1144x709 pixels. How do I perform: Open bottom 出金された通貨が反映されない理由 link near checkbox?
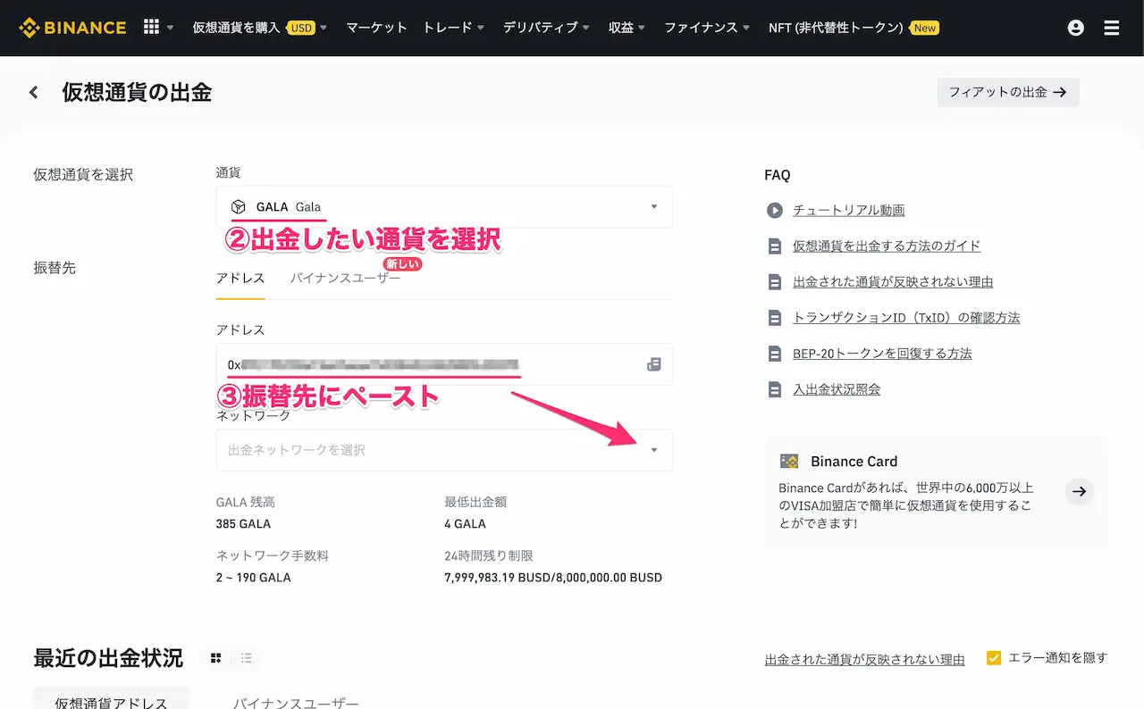pyautogui.click(x=865, y=660)
